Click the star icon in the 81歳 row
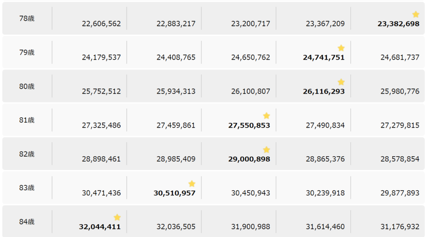 (266, 116)
